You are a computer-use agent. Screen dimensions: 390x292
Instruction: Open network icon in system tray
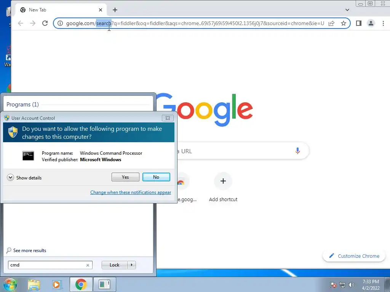point(342,284)
